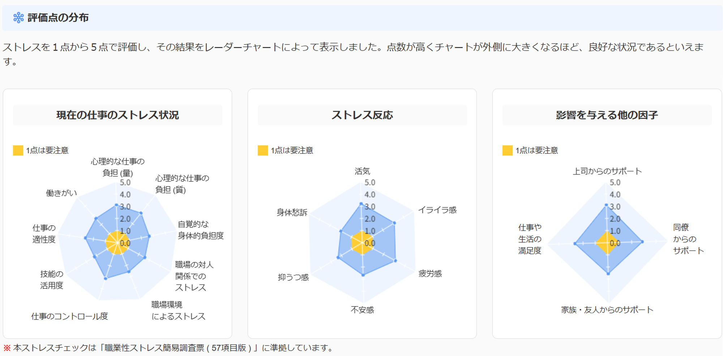Click the 働きがい axis label
Image resolution: width=723 pixels, height=356 pixels.
point(61,193)
